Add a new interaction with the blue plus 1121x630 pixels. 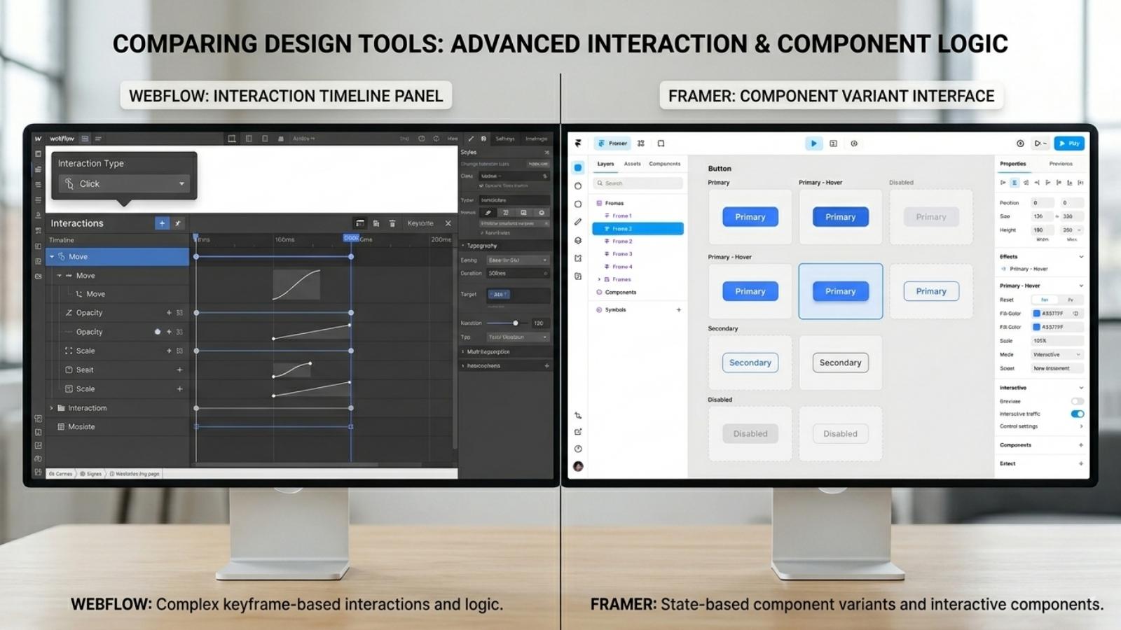coord(162,223)
